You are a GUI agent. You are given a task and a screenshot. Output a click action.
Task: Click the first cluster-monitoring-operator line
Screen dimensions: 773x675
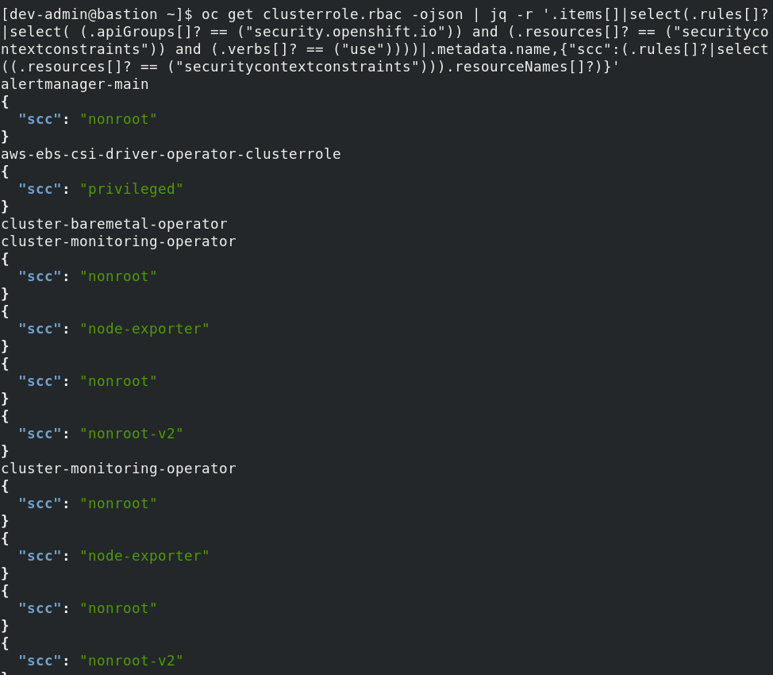click(118, 241)
